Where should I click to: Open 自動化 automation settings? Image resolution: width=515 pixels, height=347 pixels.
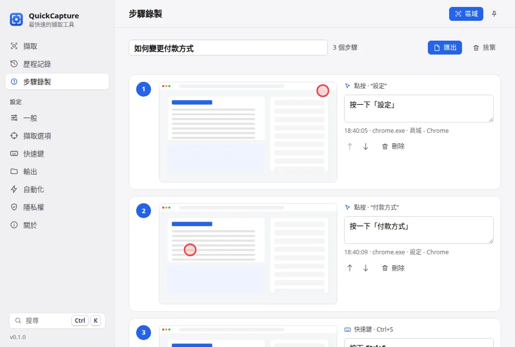pyautogui.click(x=57, y=189)
